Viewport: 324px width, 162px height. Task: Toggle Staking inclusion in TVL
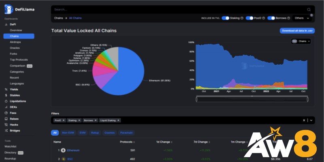(226, 18)
